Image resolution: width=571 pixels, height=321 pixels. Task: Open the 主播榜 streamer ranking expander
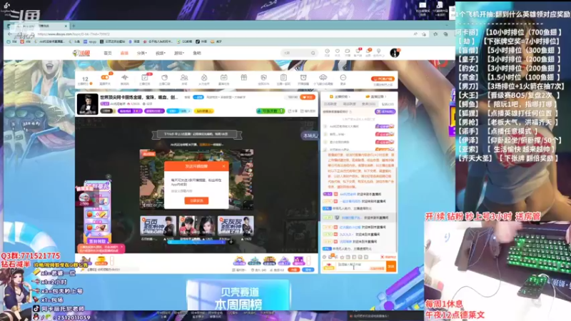coord(341,97)
